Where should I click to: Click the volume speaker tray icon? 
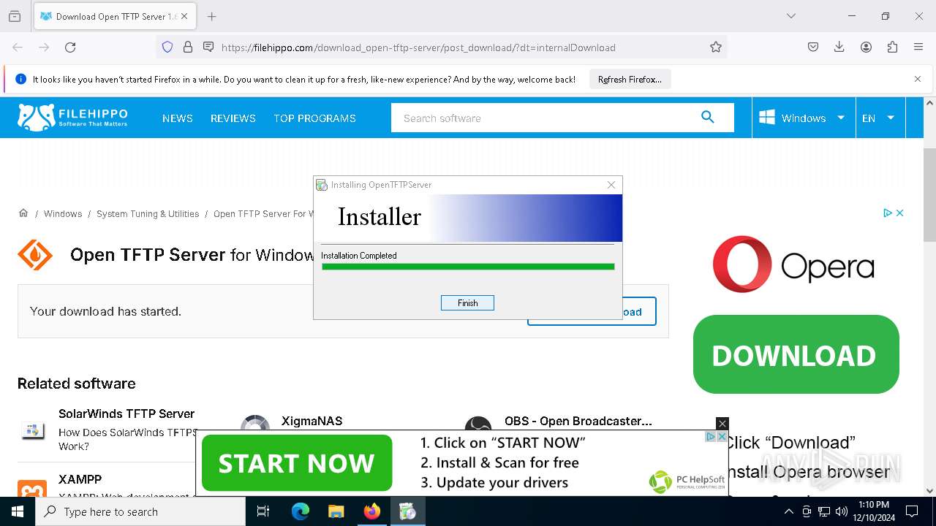click(x=842, y=511)
